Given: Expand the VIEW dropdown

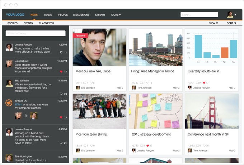Looking at the screenshot, I should point(213,23).
